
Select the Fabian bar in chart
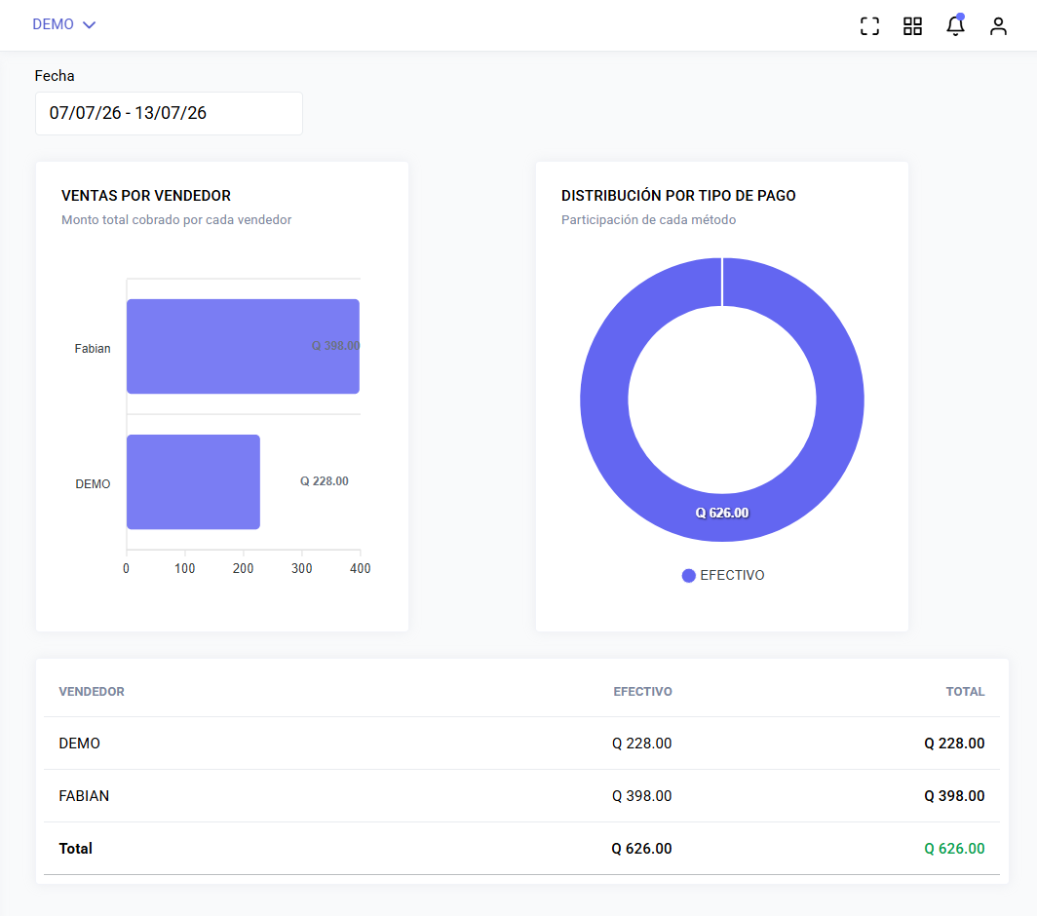(x=243, y=347)
